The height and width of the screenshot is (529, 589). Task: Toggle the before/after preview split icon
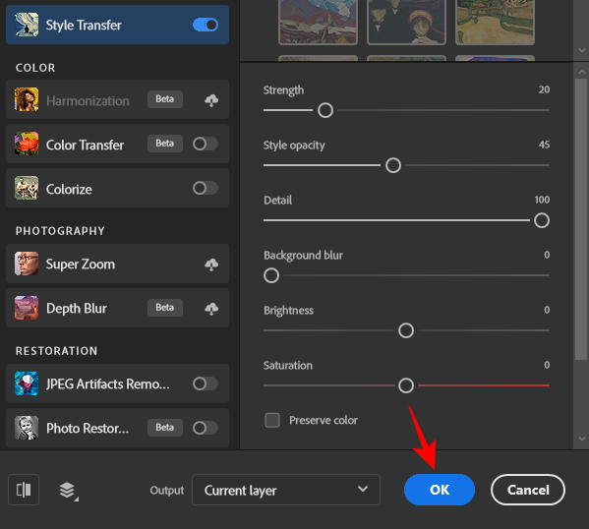click(x=24, y=490)
